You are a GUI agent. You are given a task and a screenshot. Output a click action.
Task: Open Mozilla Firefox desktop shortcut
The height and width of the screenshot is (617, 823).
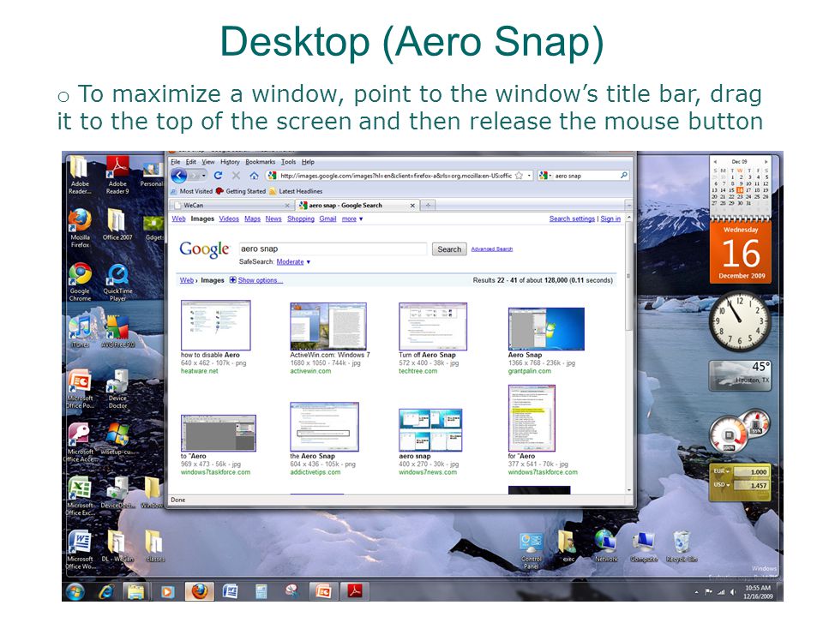(81, 228)
